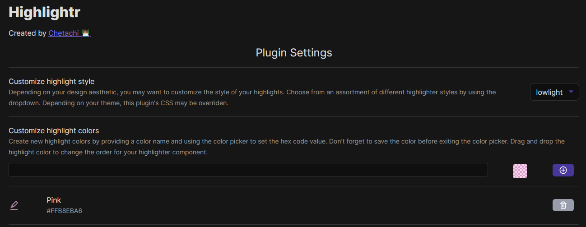Image resolution: width=586 pixels, height=227 pixels.
Task: Click the pink highlighter pen icon
Action: tap(14, 205)
